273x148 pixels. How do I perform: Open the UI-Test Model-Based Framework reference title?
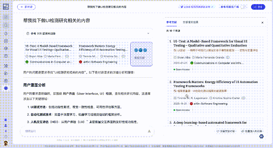click(210, 43)
